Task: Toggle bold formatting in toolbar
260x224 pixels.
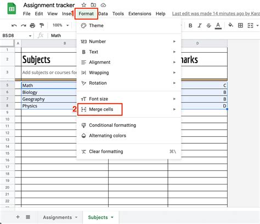Action: 190,25
